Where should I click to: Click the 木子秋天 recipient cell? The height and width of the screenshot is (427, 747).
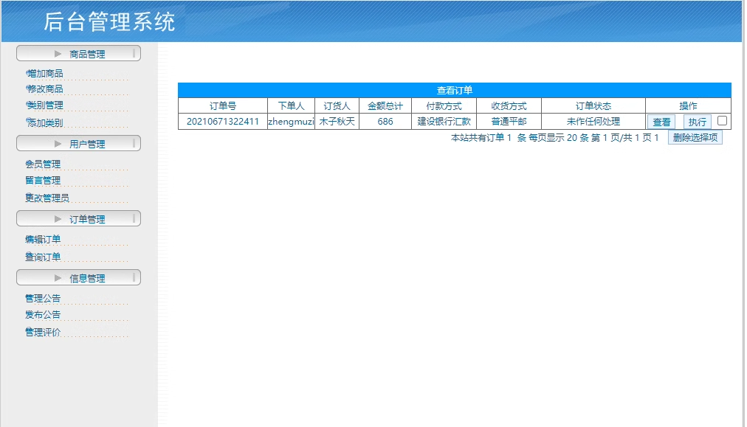coord(337,122)
